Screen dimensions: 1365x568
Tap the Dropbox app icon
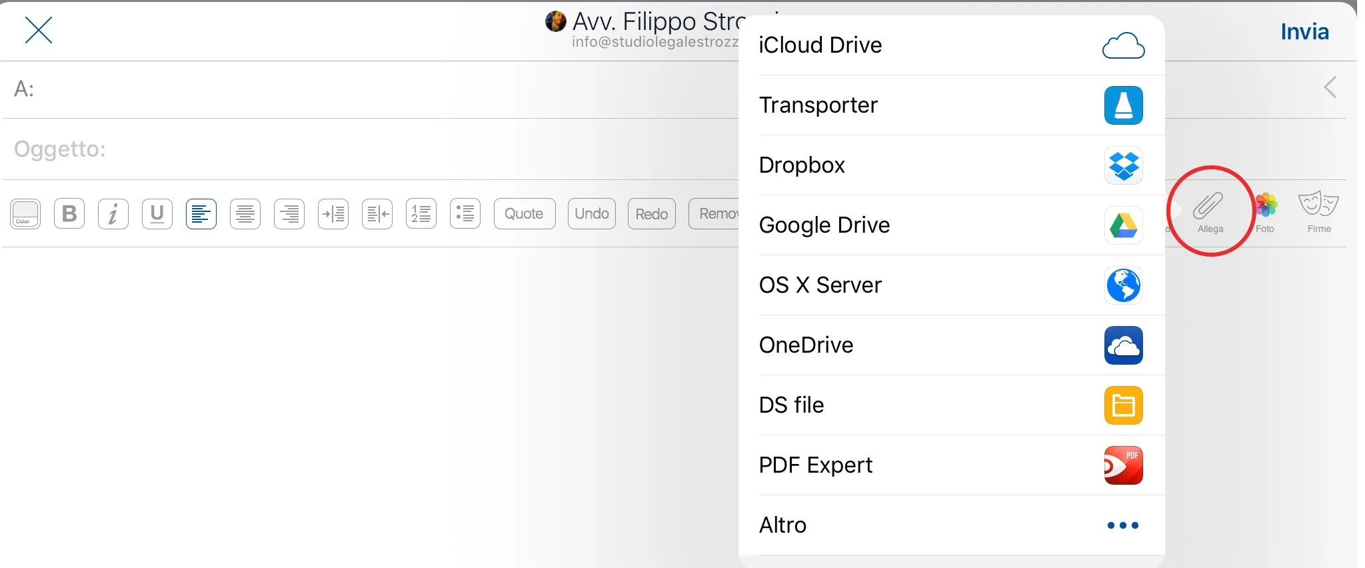click(x=1124, y=165)
